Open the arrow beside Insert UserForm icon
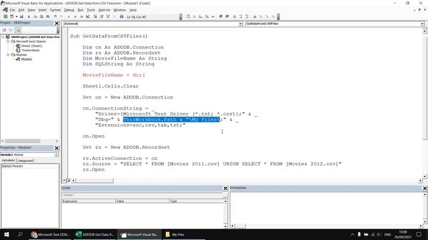 point(17,17)
